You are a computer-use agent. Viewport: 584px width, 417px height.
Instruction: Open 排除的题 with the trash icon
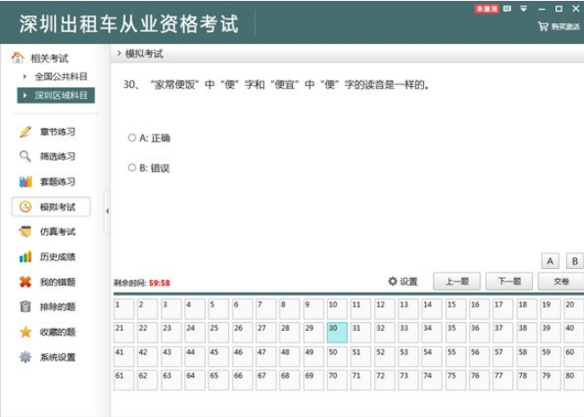point(56,307)
